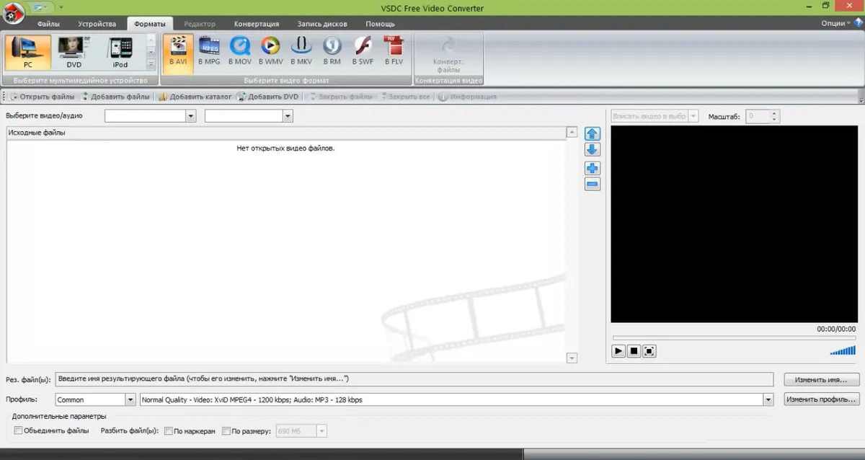Open the first video/audio selection dropdown
Viewport: 865px width, 460px height.
point(191,115)
